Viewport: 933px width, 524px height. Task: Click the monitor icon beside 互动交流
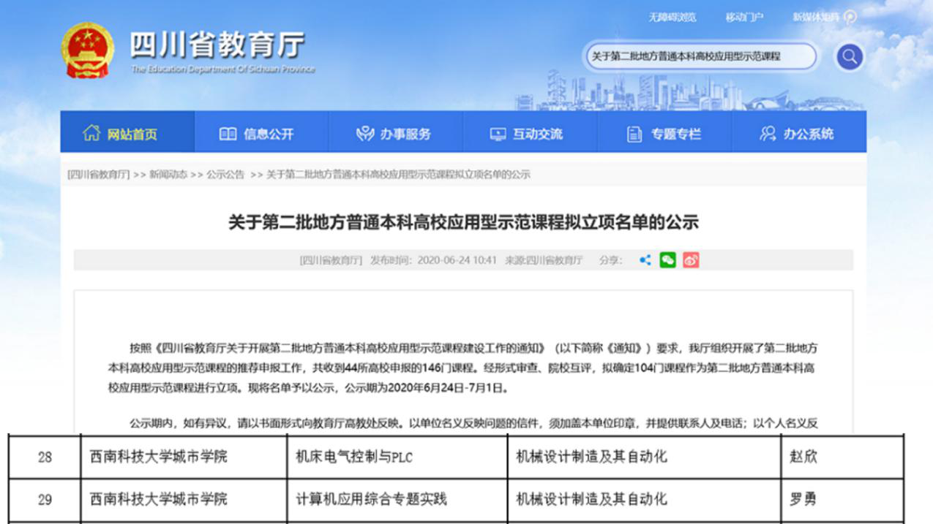point(498,134)
